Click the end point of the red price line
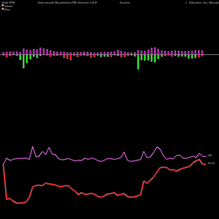 point(205,164)
